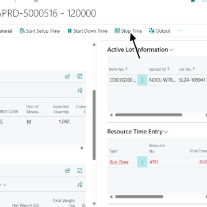Select the CO0.9G300 item cell
The height and width of the screenshot is (207, 207).
pyautogui.click(x=122, y=80)
